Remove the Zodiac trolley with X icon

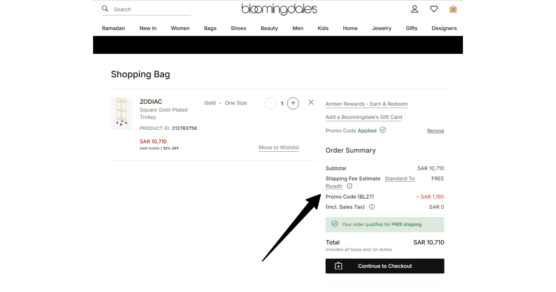pyautogui.click(x=311, y=102)
